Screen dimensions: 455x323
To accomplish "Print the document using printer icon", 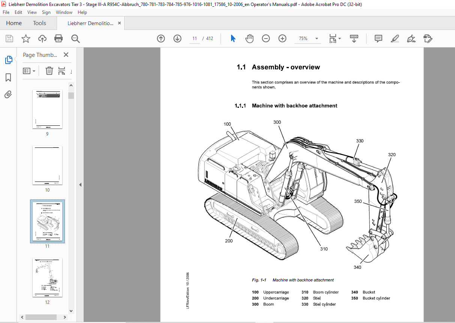I will click(x=59, y=39).
